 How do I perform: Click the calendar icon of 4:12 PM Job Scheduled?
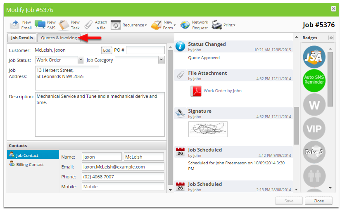(x=180, y=152)
